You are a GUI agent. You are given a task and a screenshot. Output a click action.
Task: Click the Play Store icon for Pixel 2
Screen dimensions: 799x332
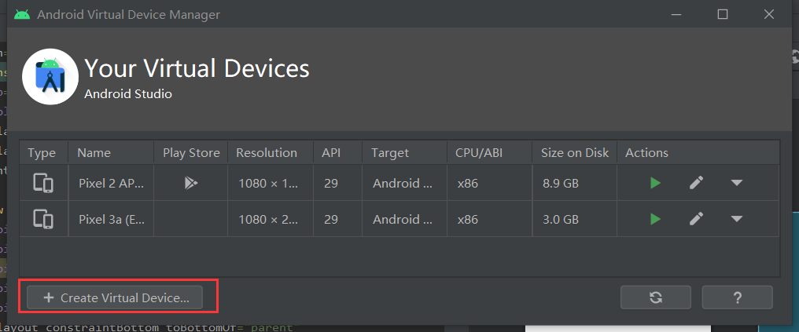tap(191, 183)
